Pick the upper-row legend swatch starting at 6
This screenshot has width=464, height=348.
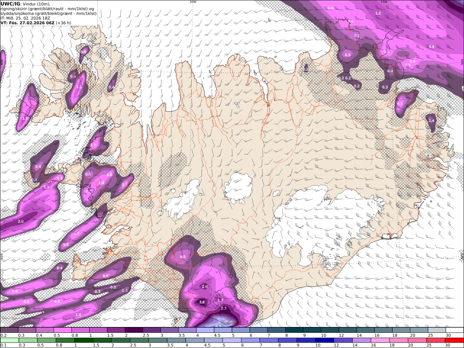click(258, 330)
